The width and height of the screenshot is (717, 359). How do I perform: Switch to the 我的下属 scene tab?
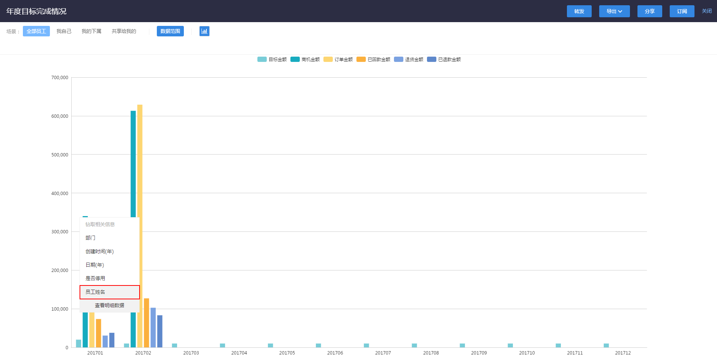point(92,31)
